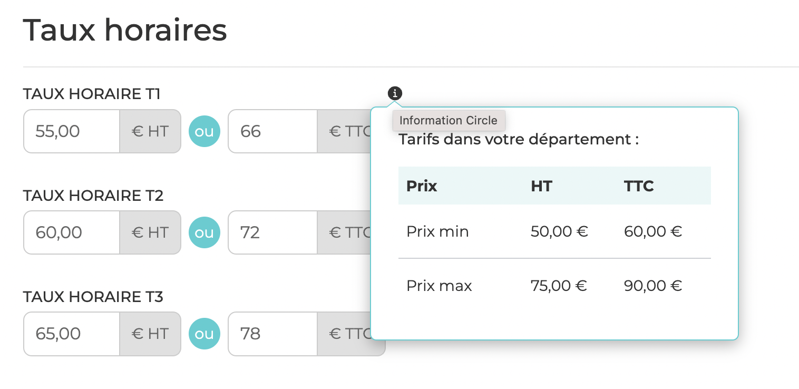
Task: Click the 'TTC' column header in popup
Action: coord(639,186)
